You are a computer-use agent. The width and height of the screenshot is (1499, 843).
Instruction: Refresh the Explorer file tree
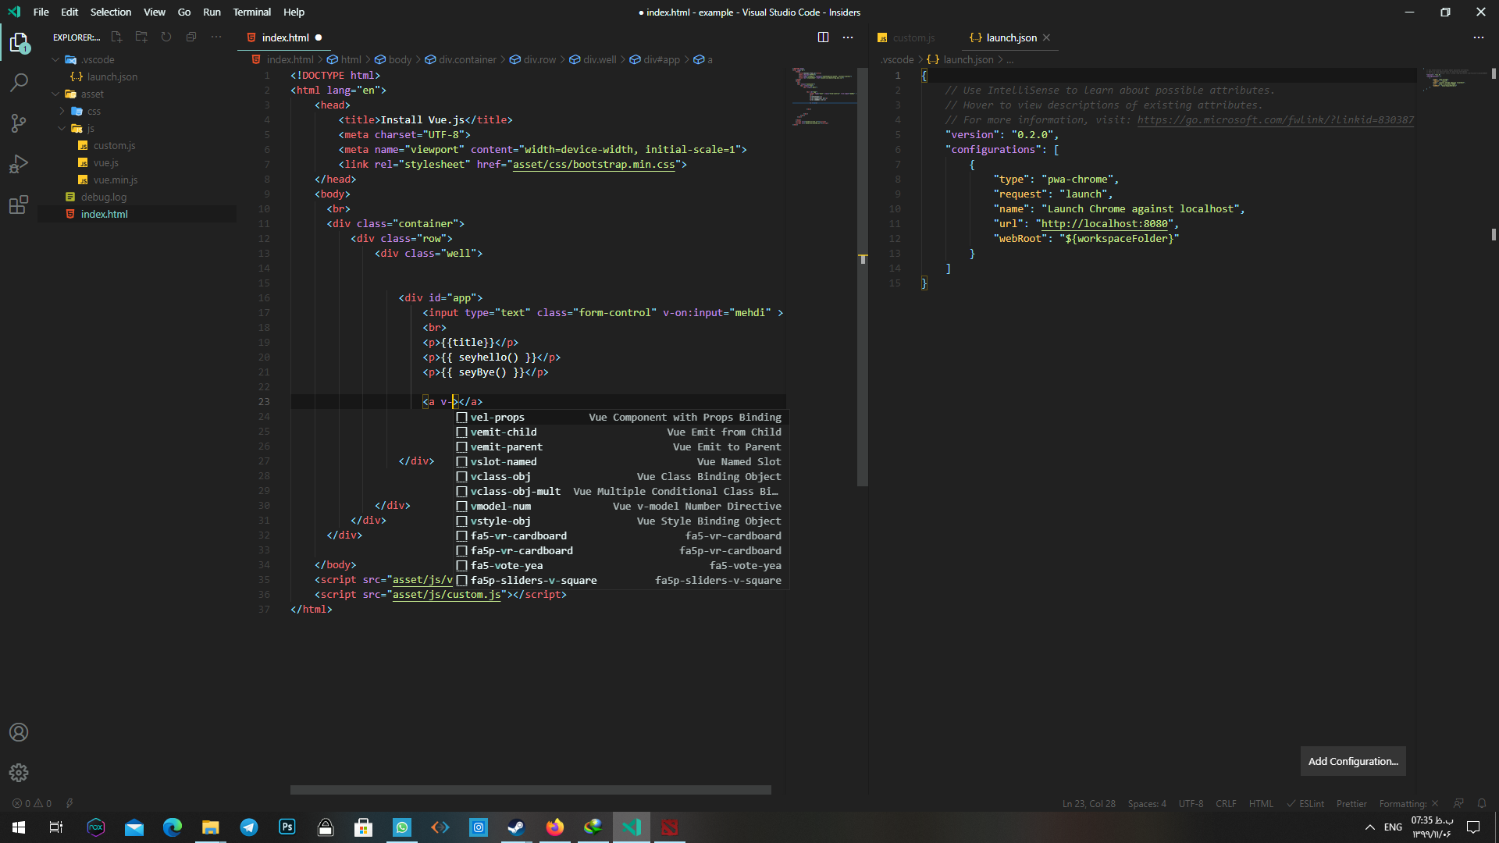click(166, 37)
